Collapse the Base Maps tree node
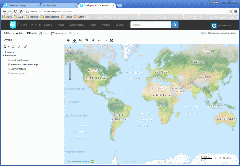This screenshot has height=166, width=240. 3,56
